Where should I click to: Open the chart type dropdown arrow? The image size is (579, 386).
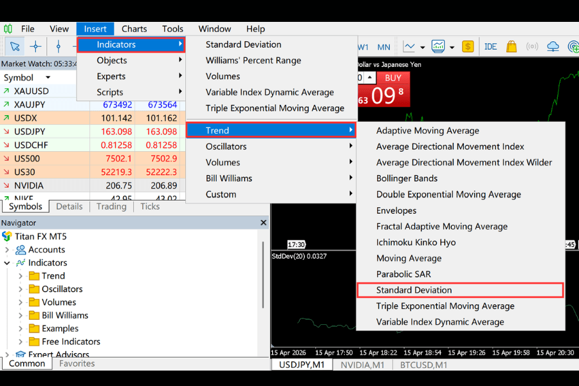[423, 47]
